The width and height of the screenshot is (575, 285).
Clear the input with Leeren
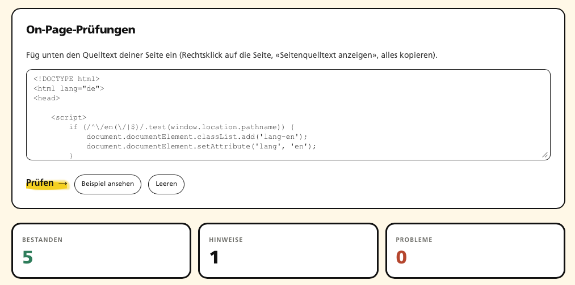(166, 184)
